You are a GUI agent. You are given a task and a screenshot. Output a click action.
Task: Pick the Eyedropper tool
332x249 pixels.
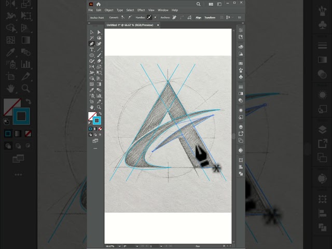pos(92,90)
